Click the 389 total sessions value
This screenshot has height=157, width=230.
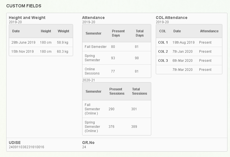point(134,127)
